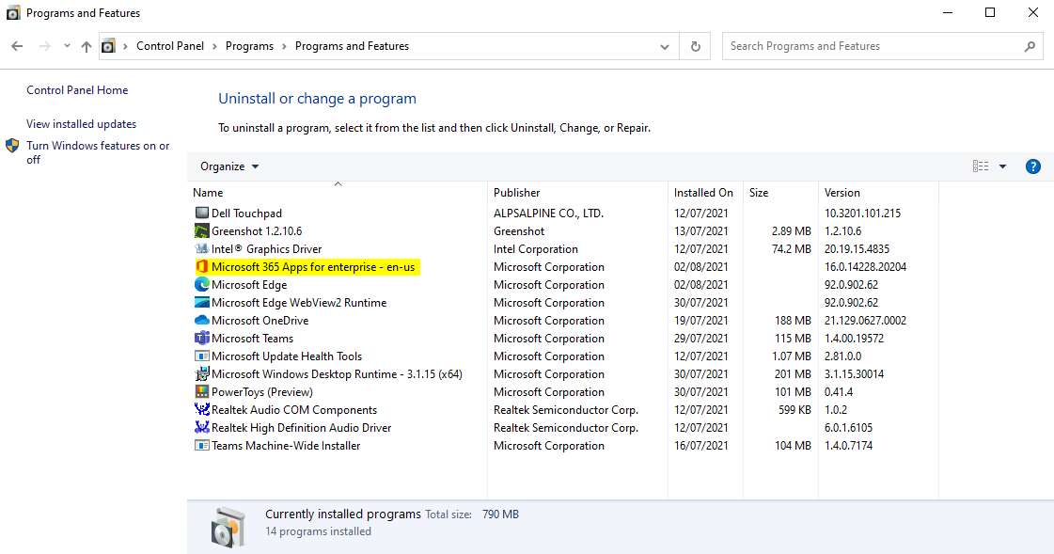The image size is (1054, 554).
Task: Open help with the question mark icon
Action: coord(1033,166)
